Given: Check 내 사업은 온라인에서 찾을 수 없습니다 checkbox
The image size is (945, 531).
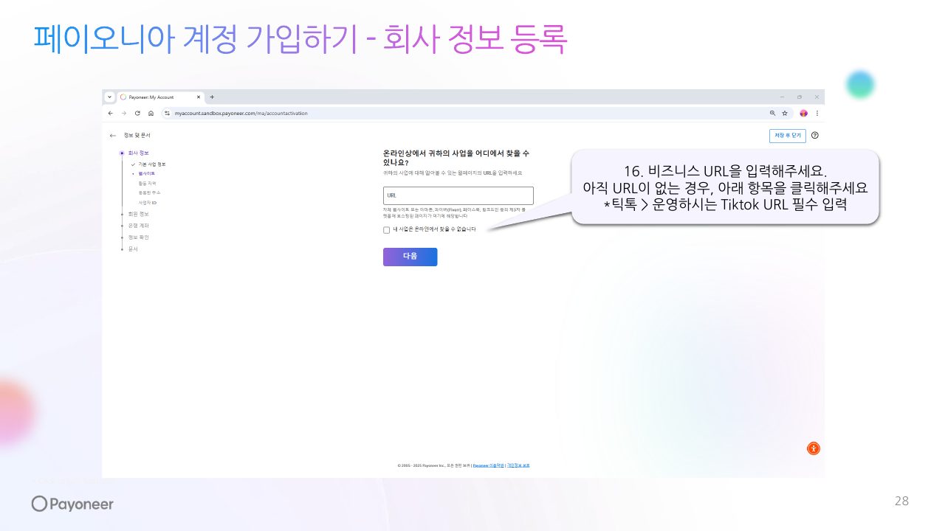Looking at the screenshot, I should click(x=386, y=230).
